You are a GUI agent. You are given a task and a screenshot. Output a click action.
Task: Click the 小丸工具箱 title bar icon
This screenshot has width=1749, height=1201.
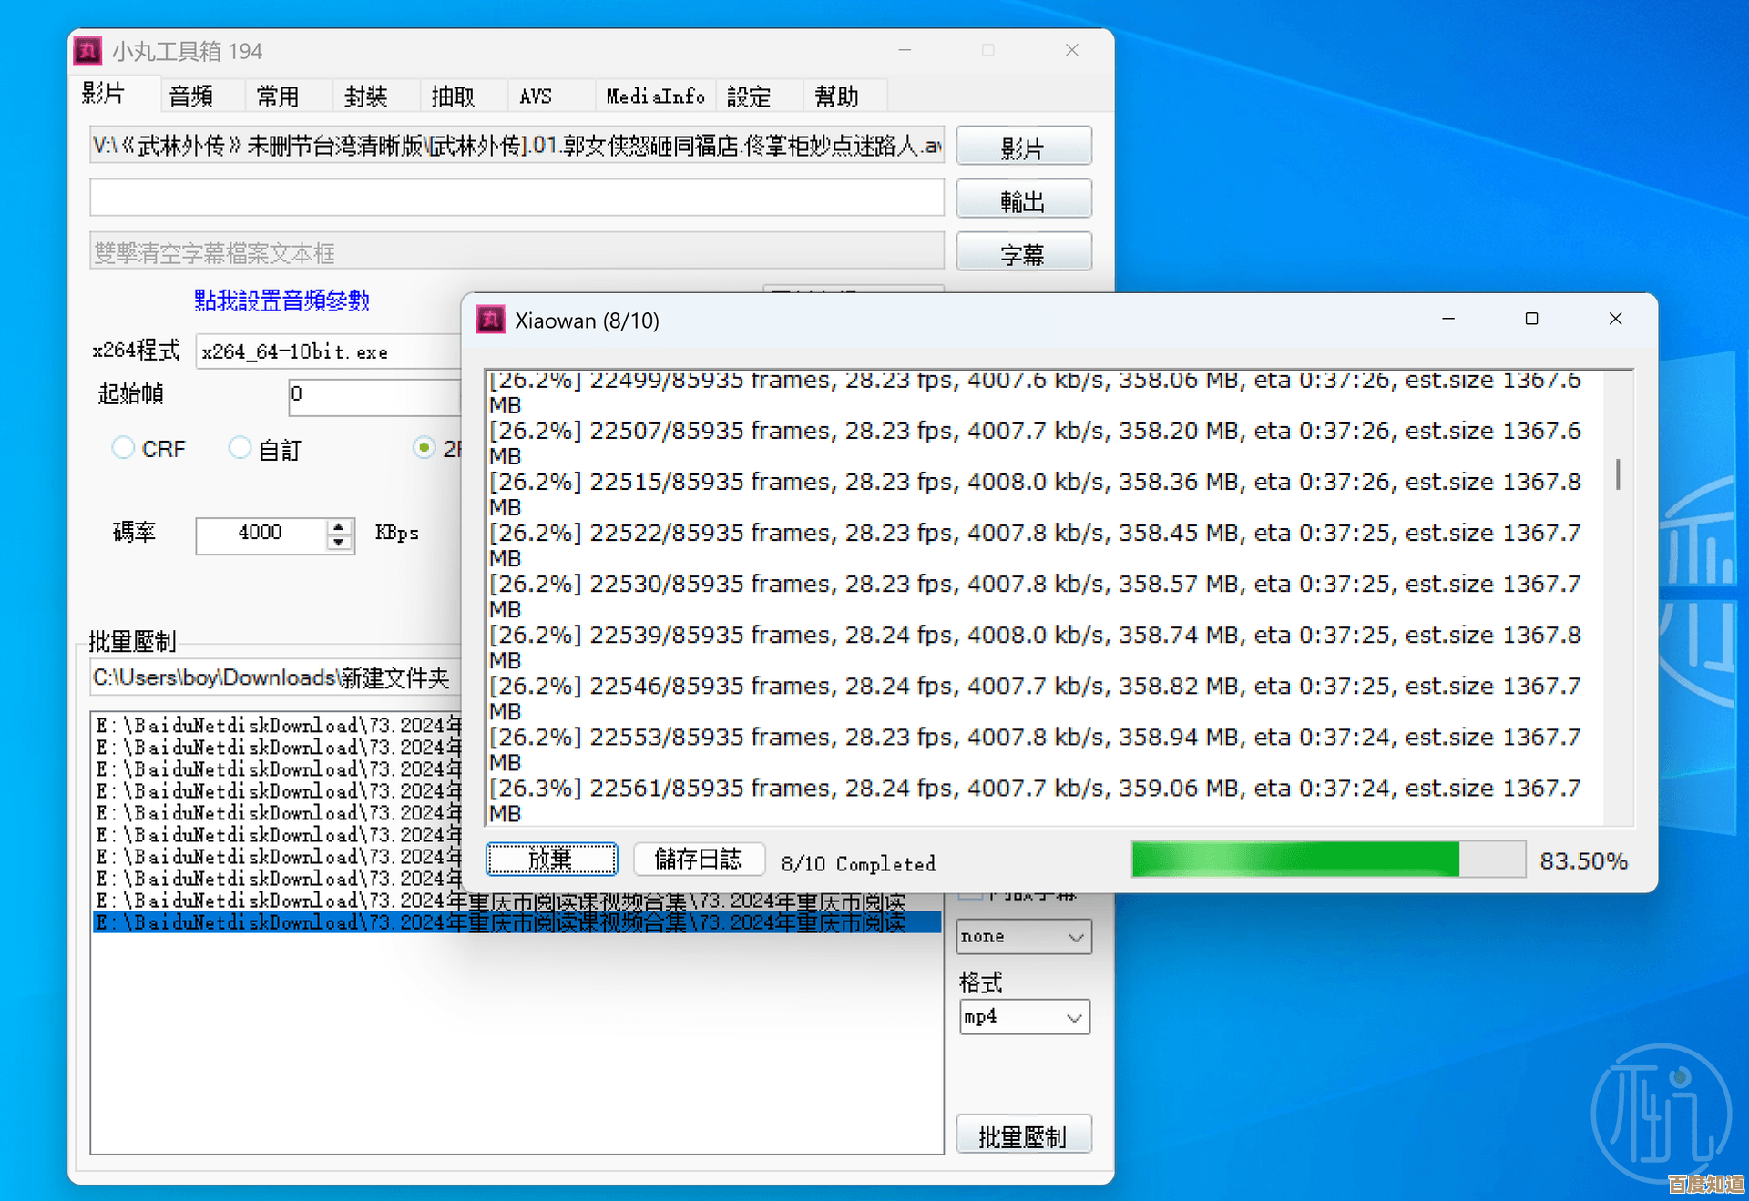click(x=87, y=51)
